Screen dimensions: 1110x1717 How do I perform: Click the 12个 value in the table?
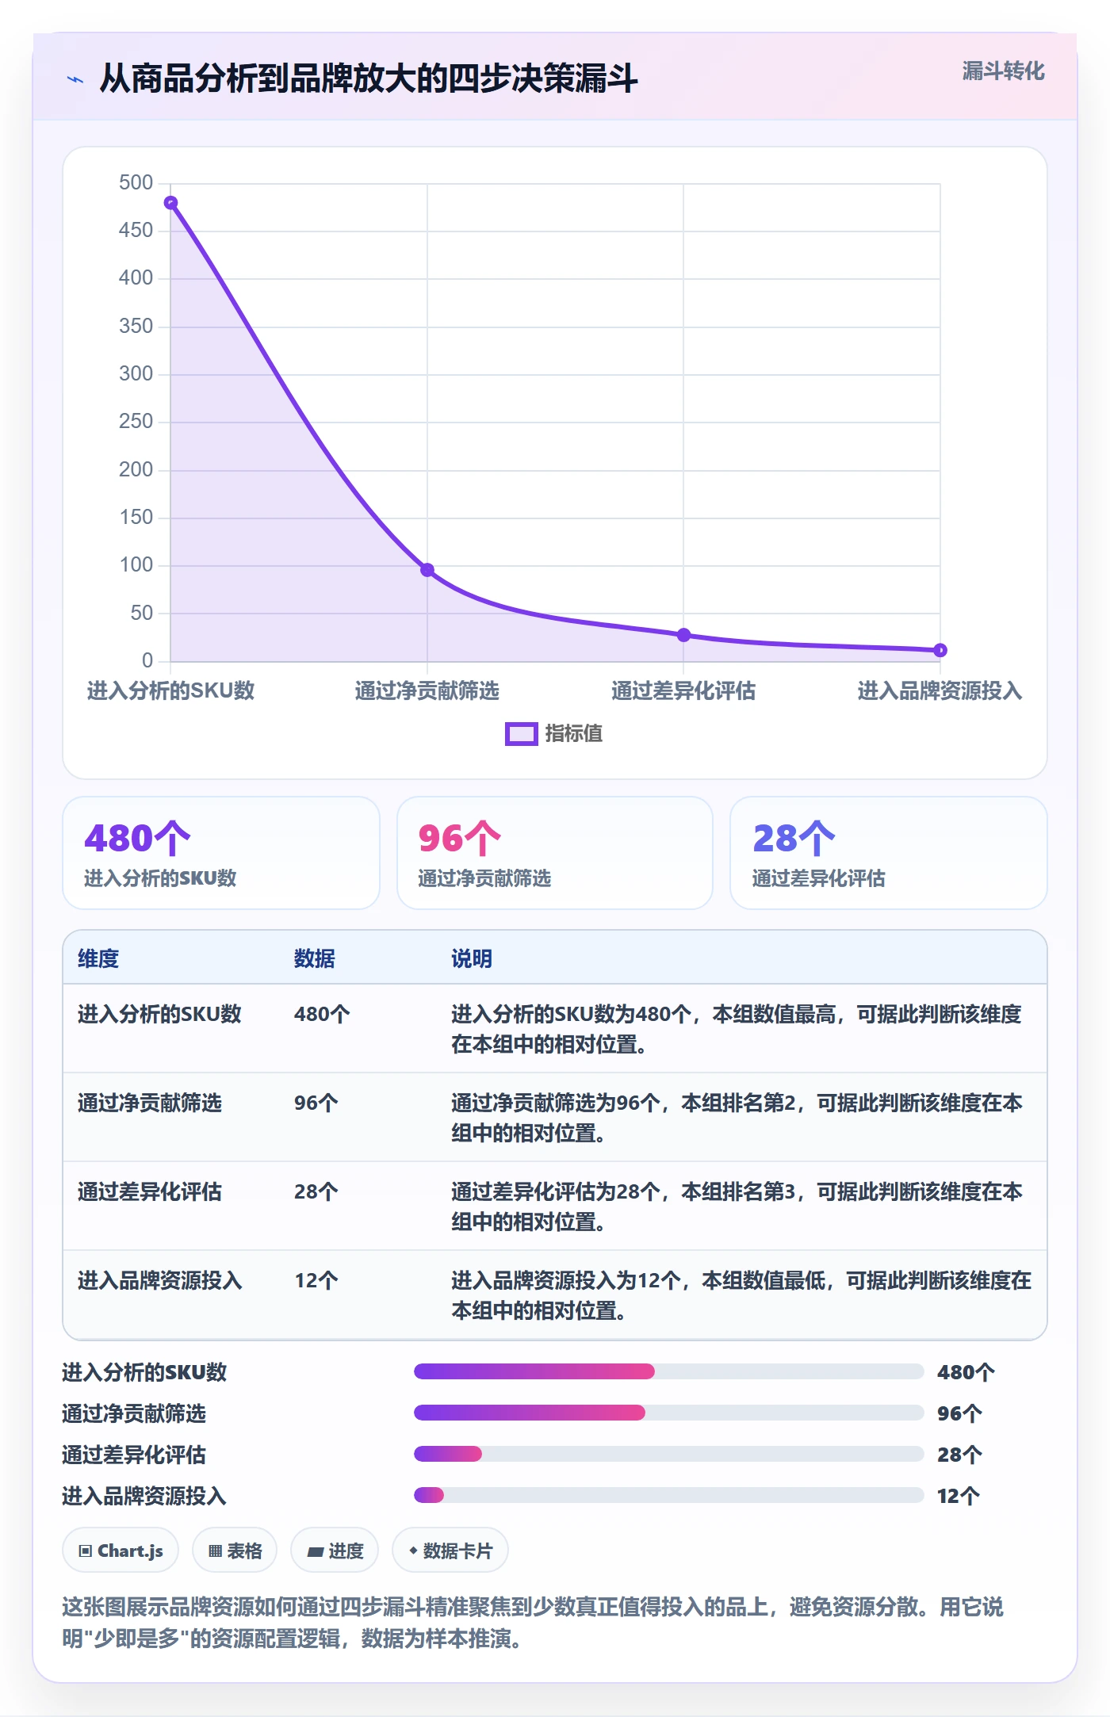[316, 1280]
